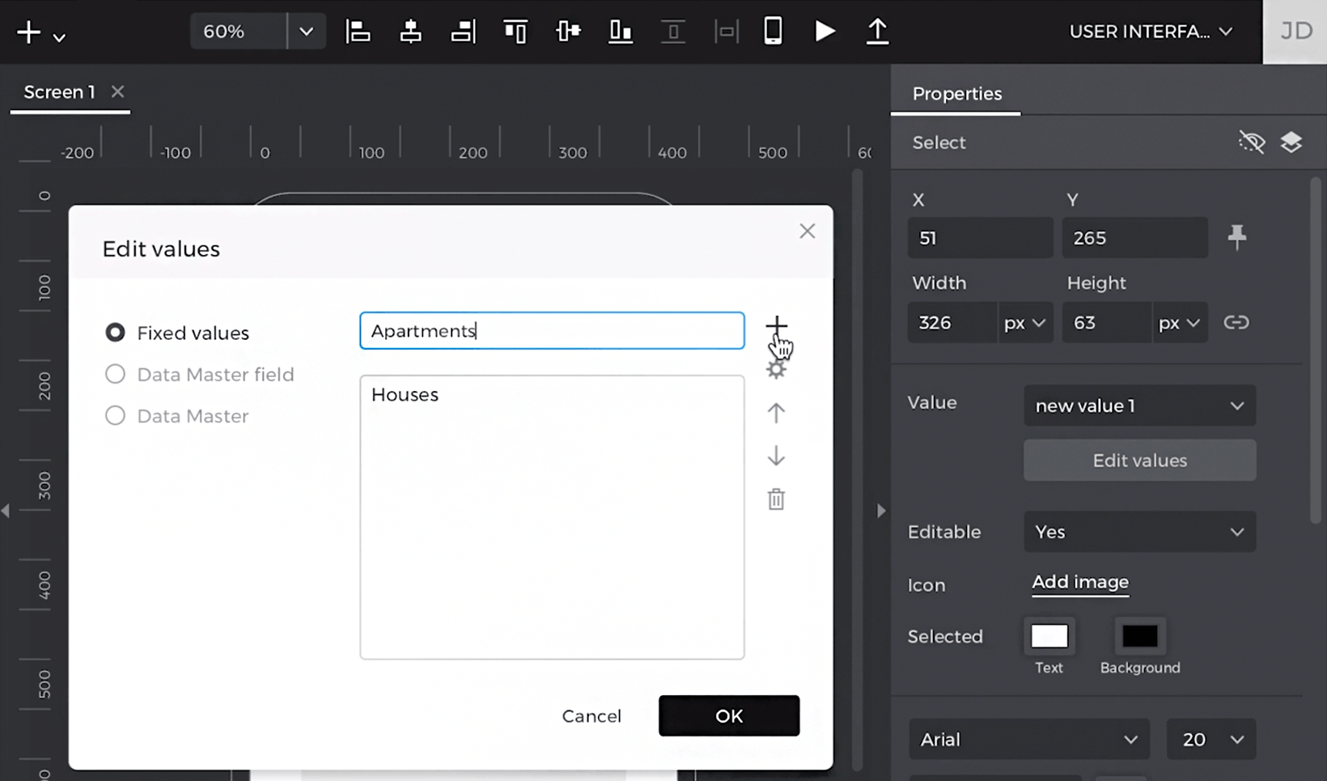Click Cancel in the Edit values dialog
Image resolution: width=1327 pixels, height=781 pixels.
click(591, 716)
